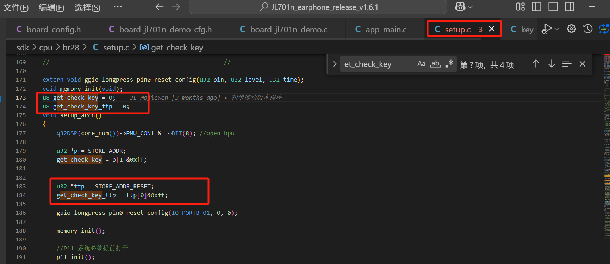Open the cpu breadcrumb folder

point(46,48)
